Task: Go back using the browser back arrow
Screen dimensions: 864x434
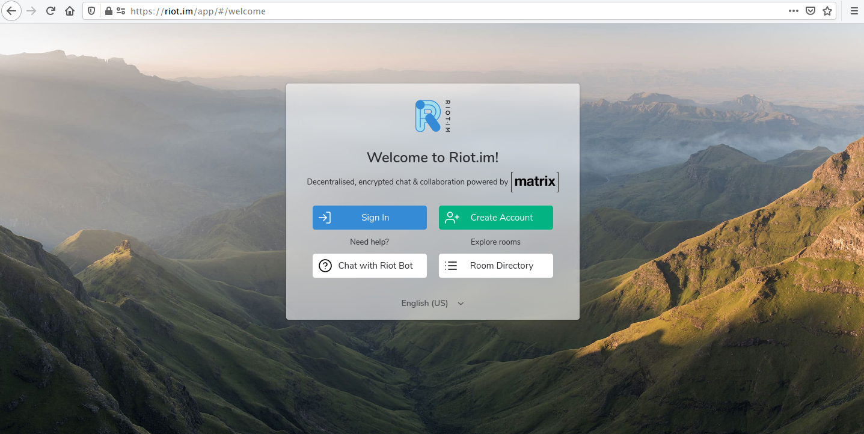Action: (11, 11)
